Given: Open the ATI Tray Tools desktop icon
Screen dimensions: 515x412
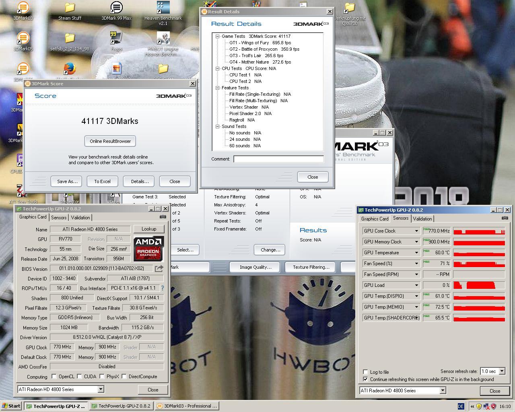Looking at the screenshot, I should [x=23, y=194].
